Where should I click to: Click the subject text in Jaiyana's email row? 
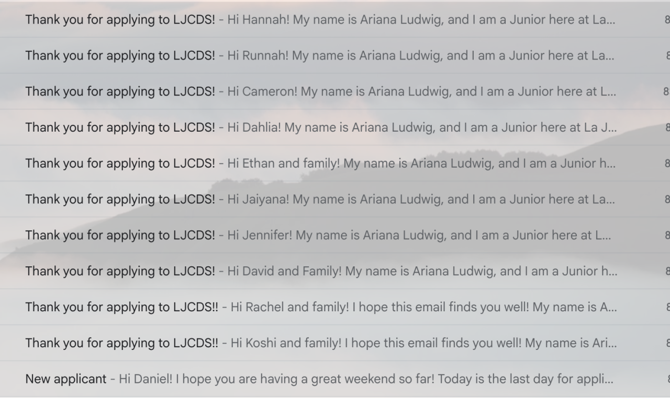120,199
